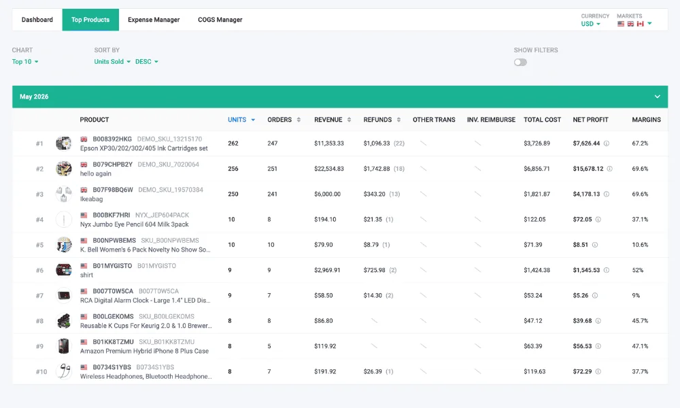Open ASIN B008392HKG link
Screen dimensions: 680x408
pos(112,139)
